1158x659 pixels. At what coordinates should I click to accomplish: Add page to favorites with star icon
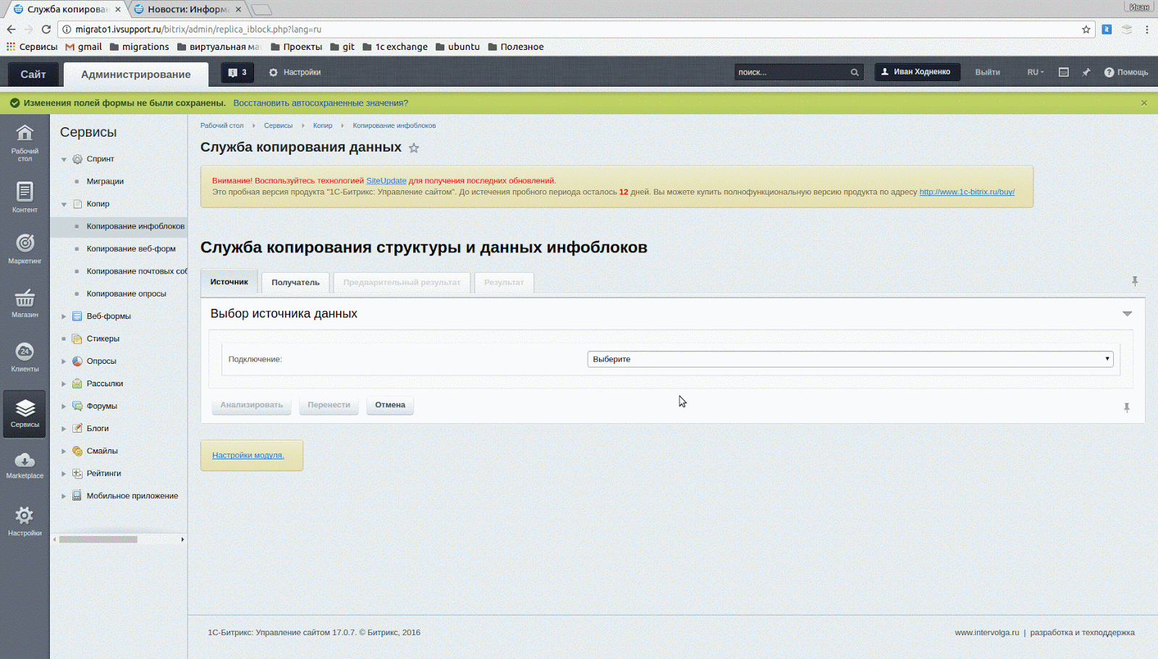coord(414,148)
